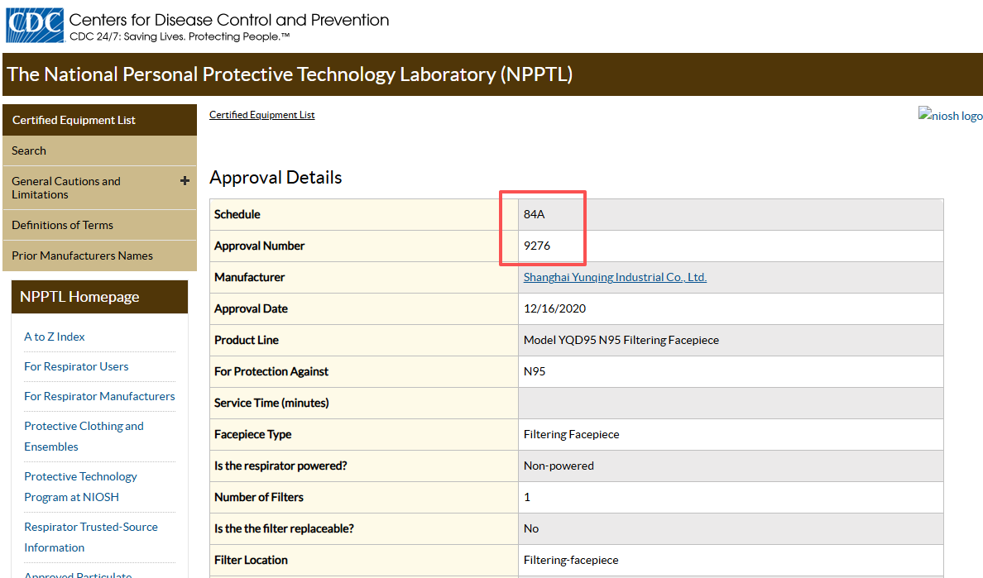Viewport: 983px width, 578px height.
Task: Click the Certified Equipment List breadcrumb link
Action: 262,115
